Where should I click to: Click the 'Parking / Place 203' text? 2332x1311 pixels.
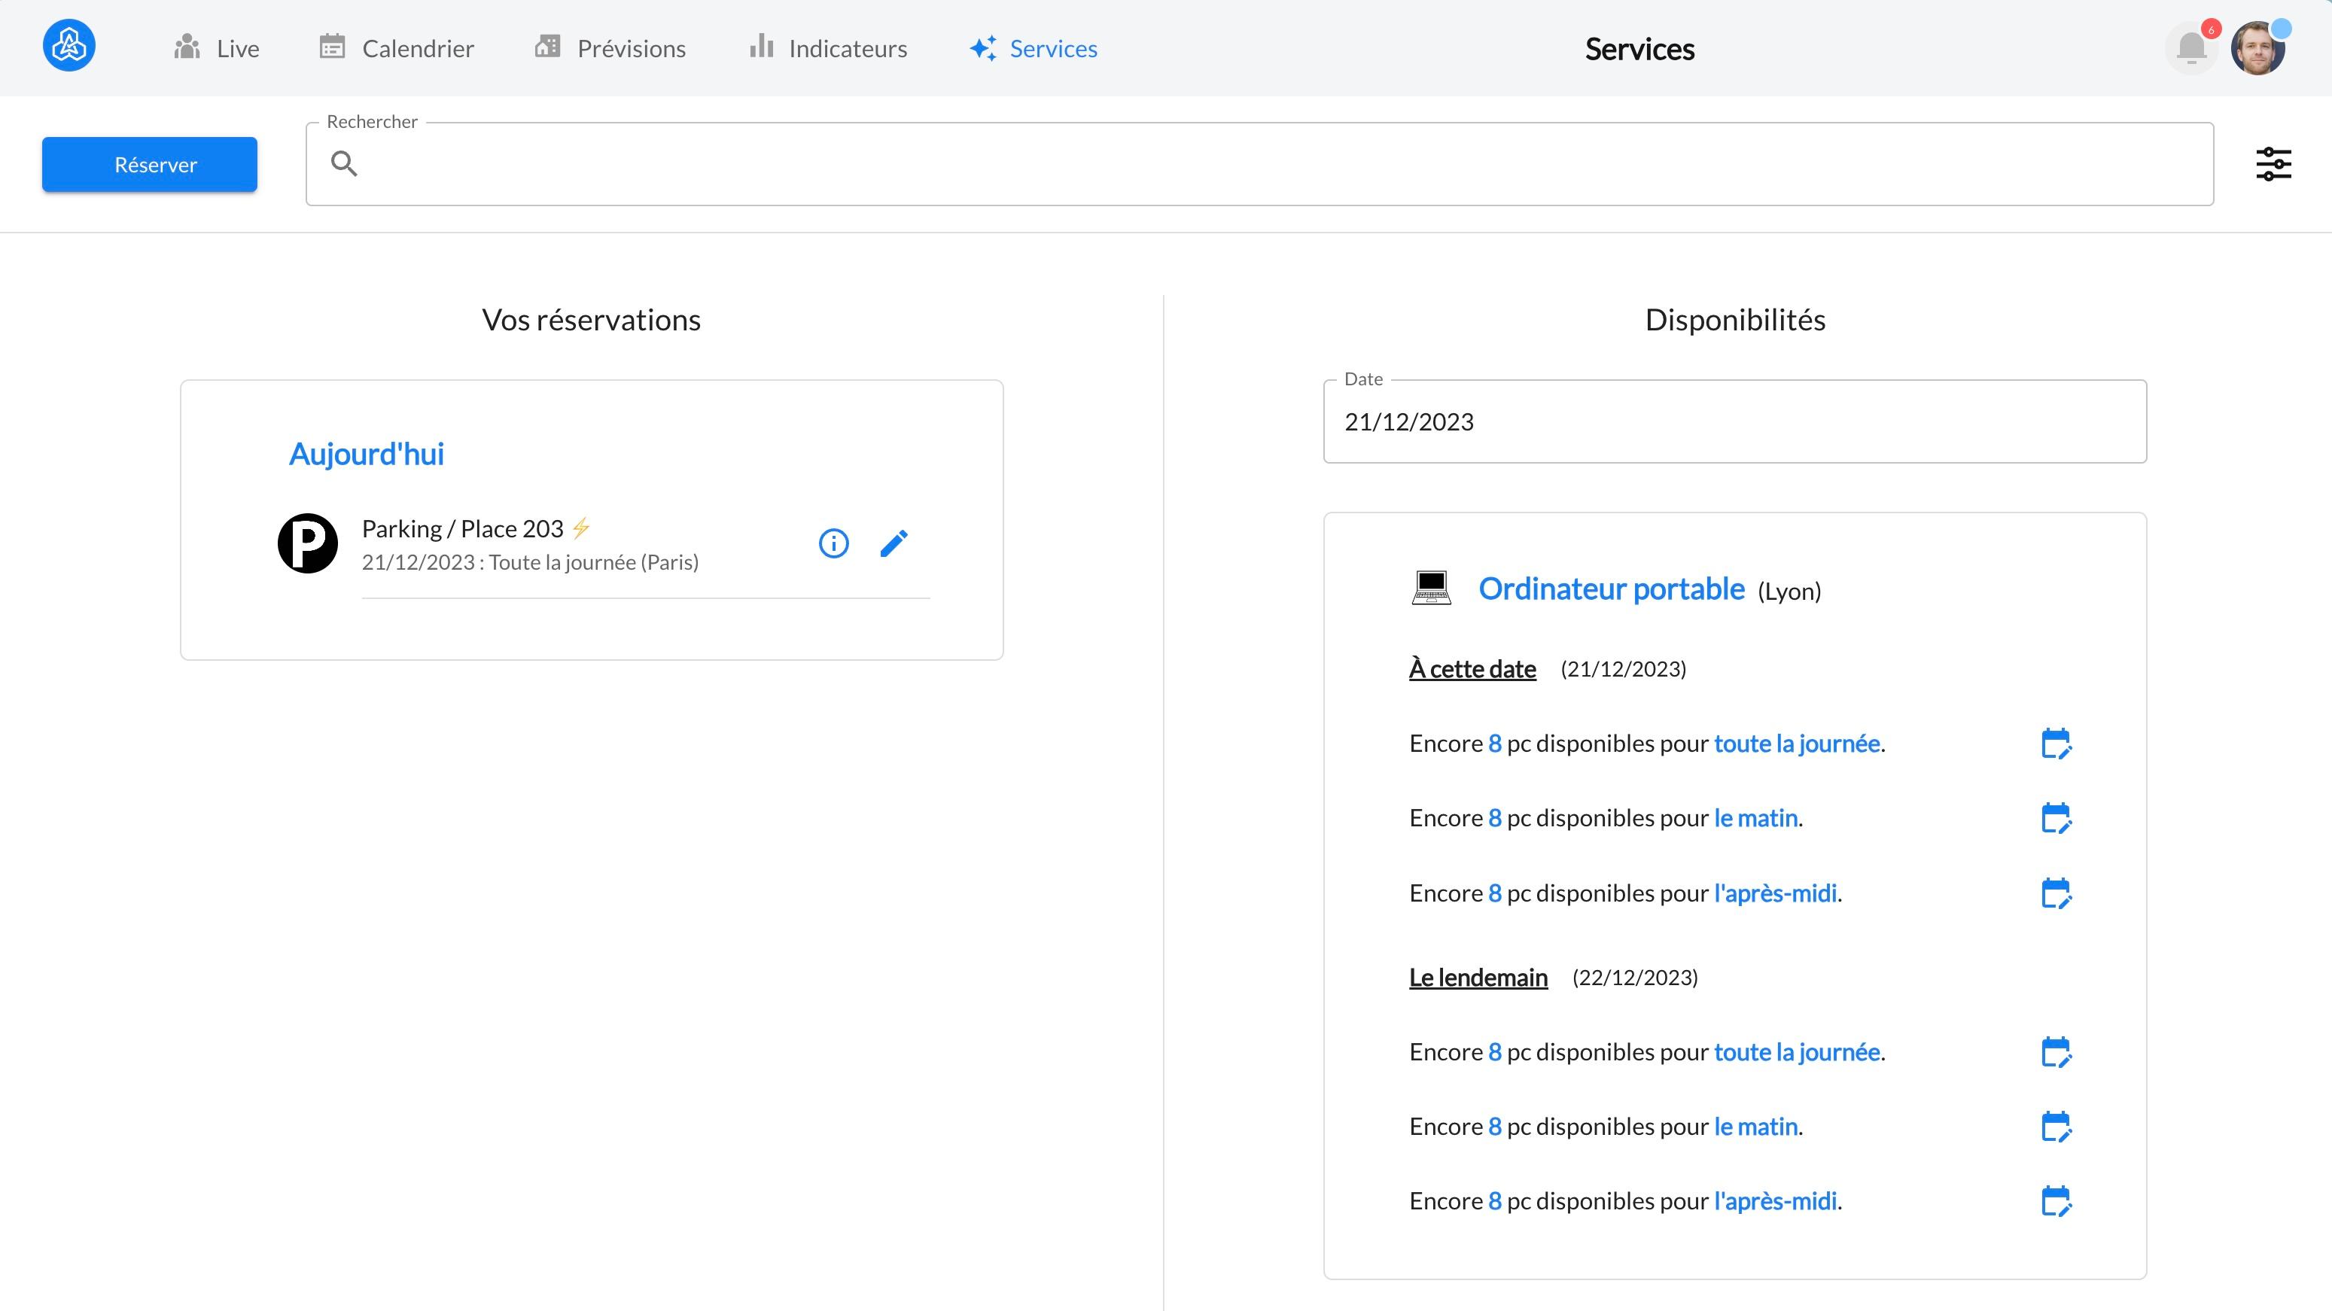click(463, 529)
